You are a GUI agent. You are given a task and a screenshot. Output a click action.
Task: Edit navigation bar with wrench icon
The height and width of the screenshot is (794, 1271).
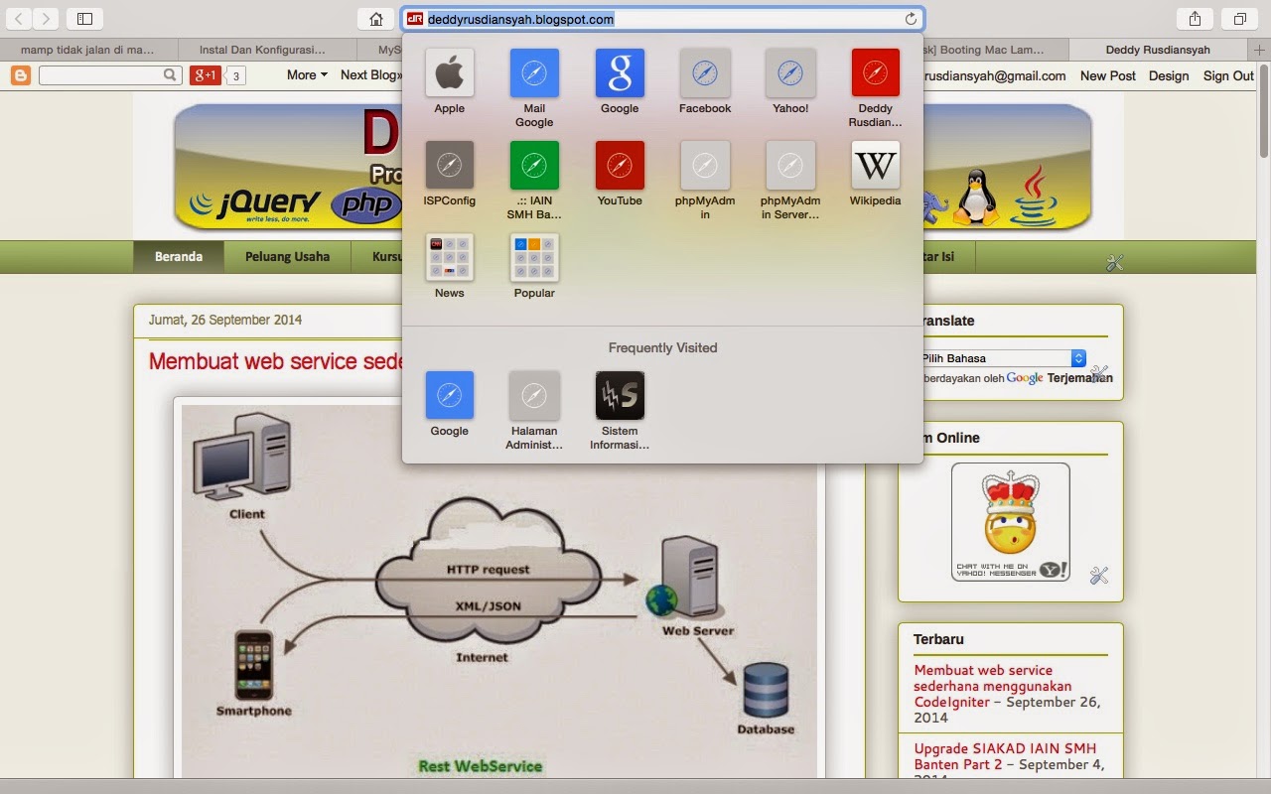coord(1114,262)
